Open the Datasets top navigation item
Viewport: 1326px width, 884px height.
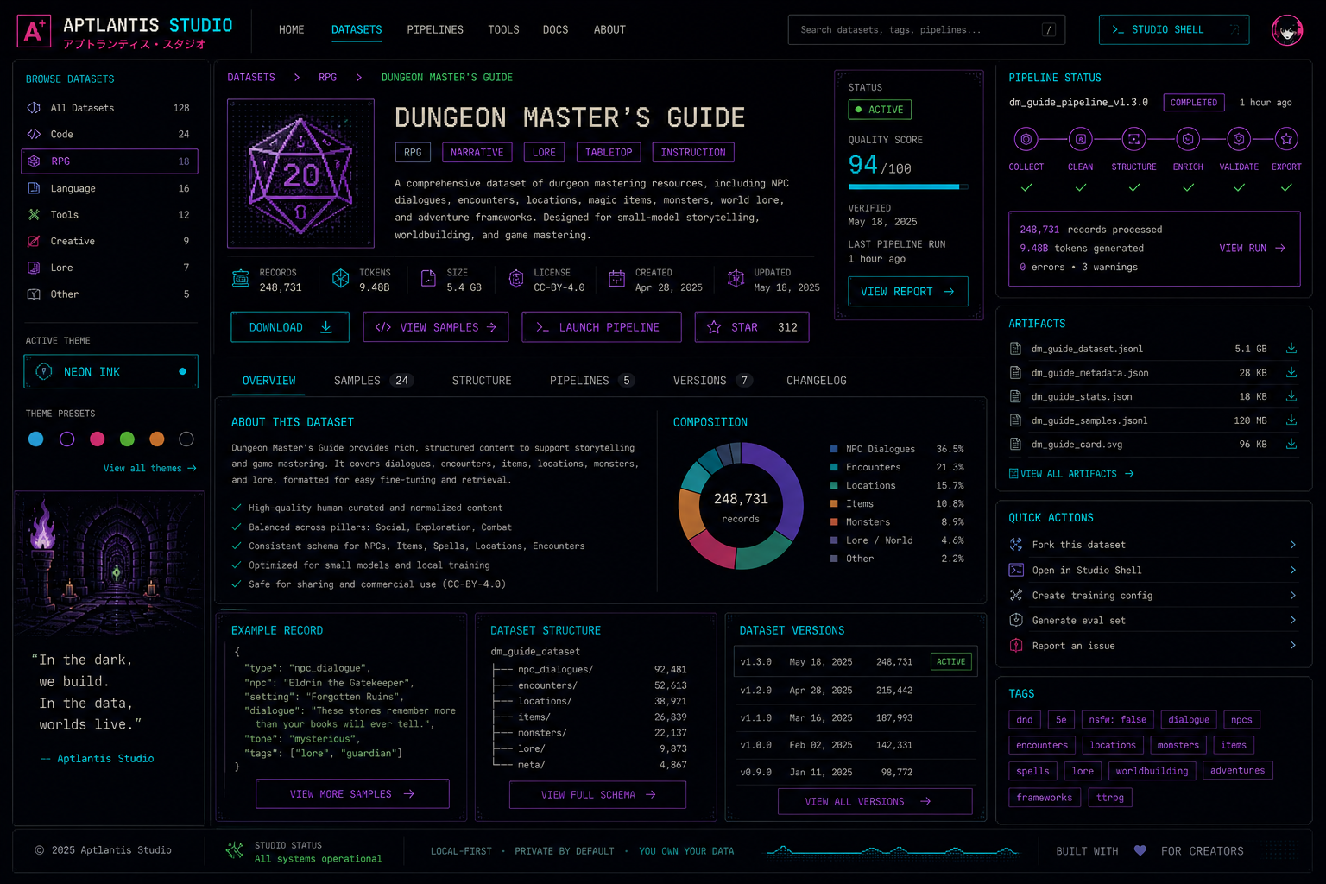point(357,29)
